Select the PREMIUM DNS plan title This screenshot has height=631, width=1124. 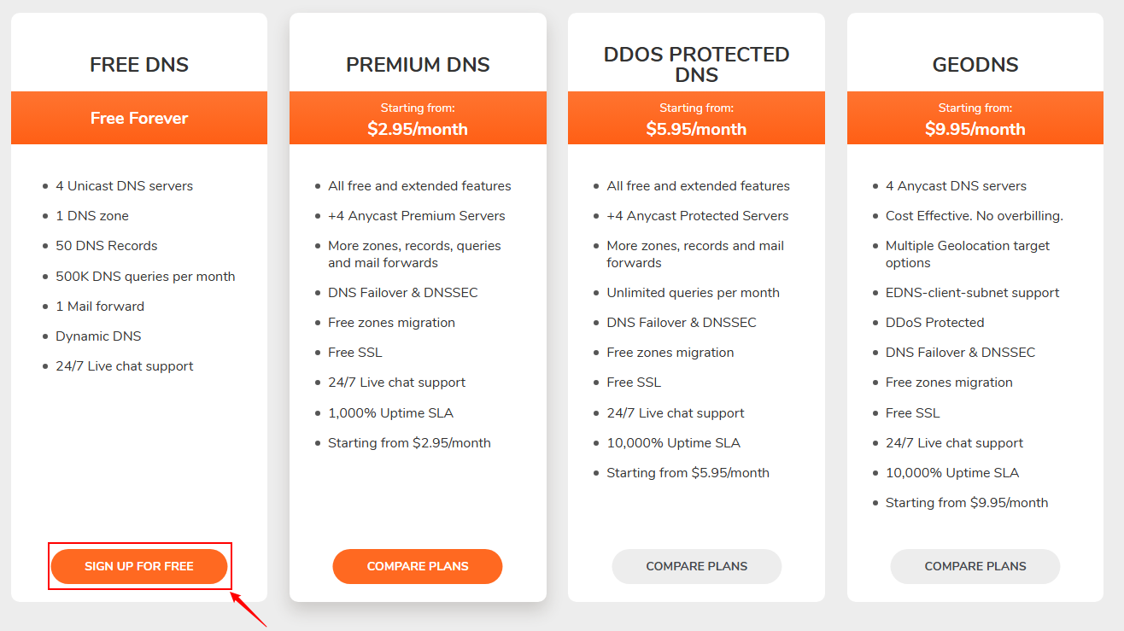(x=418, y=65)
